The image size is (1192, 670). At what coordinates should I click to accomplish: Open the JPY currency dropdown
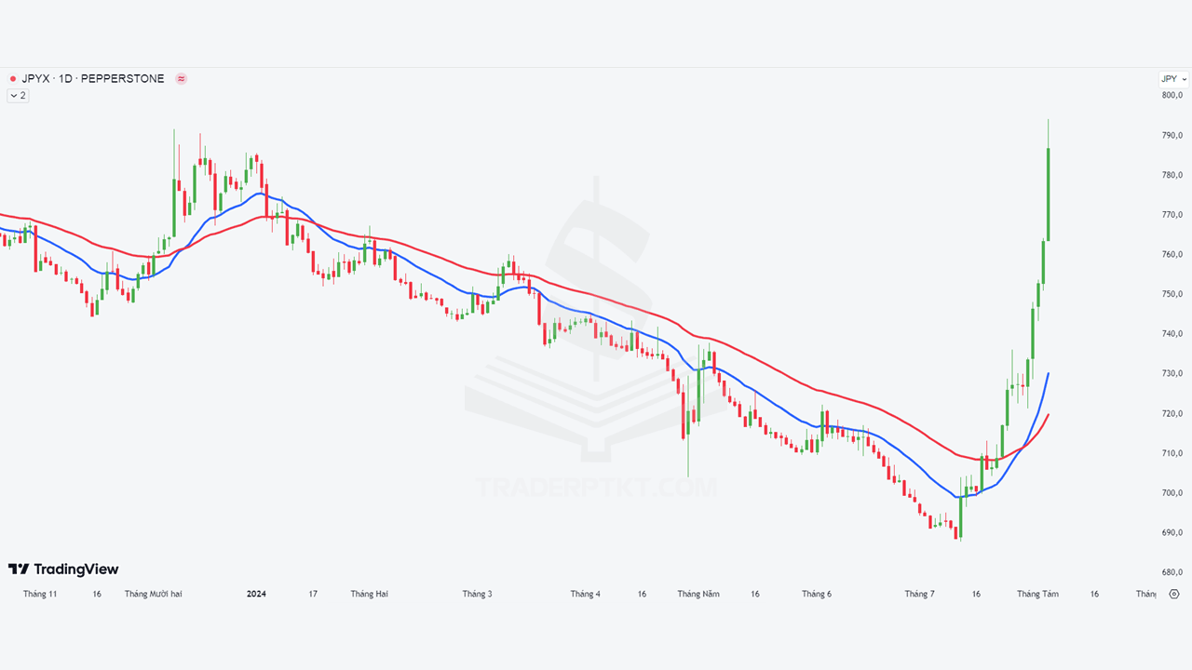(1172, 79)
